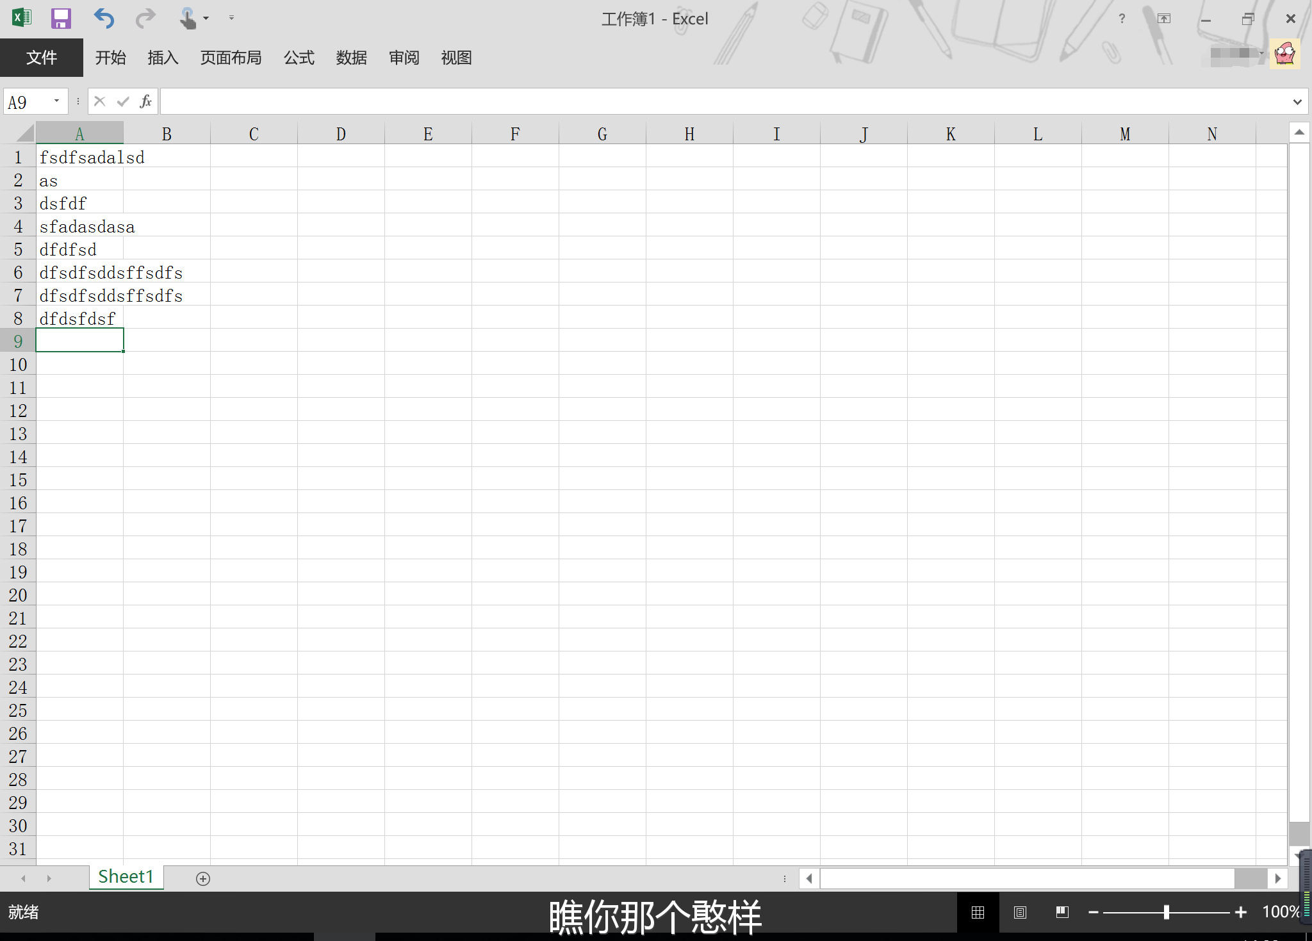
Task: Add a new sheet with plus icon
Action: 203,879
